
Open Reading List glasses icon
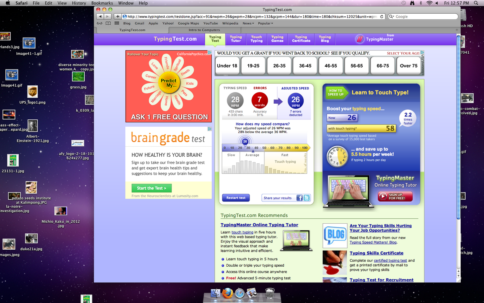(100, 23)
